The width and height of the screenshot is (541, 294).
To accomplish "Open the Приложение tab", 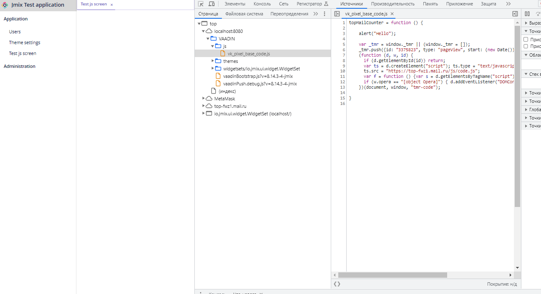I will [459, 4].
